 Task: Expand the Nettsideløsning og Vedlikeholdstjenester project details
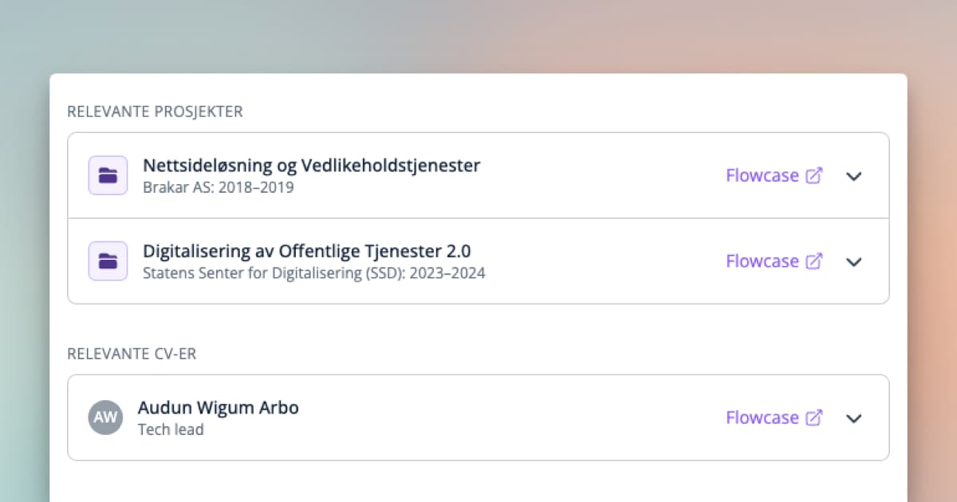click(853, 177)
